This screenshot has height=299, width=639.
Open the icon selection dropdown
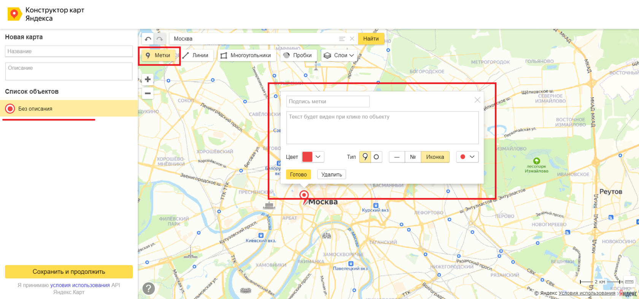pos(467,157)
